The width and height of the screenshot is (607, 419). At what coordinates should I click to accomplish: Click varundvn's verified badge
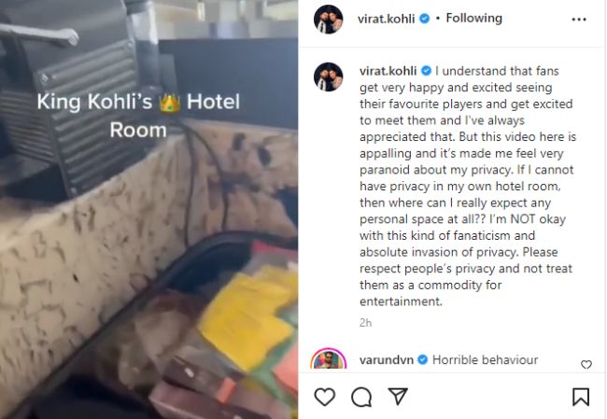[x=423, y=360]
